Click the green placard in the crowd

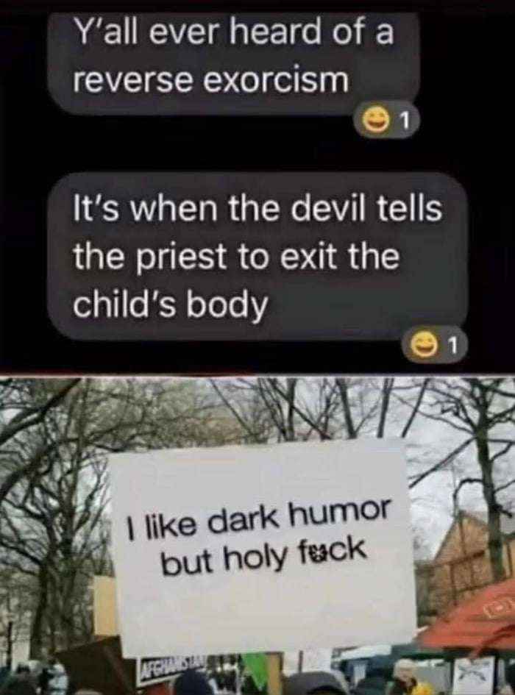(x=255, y=669)
